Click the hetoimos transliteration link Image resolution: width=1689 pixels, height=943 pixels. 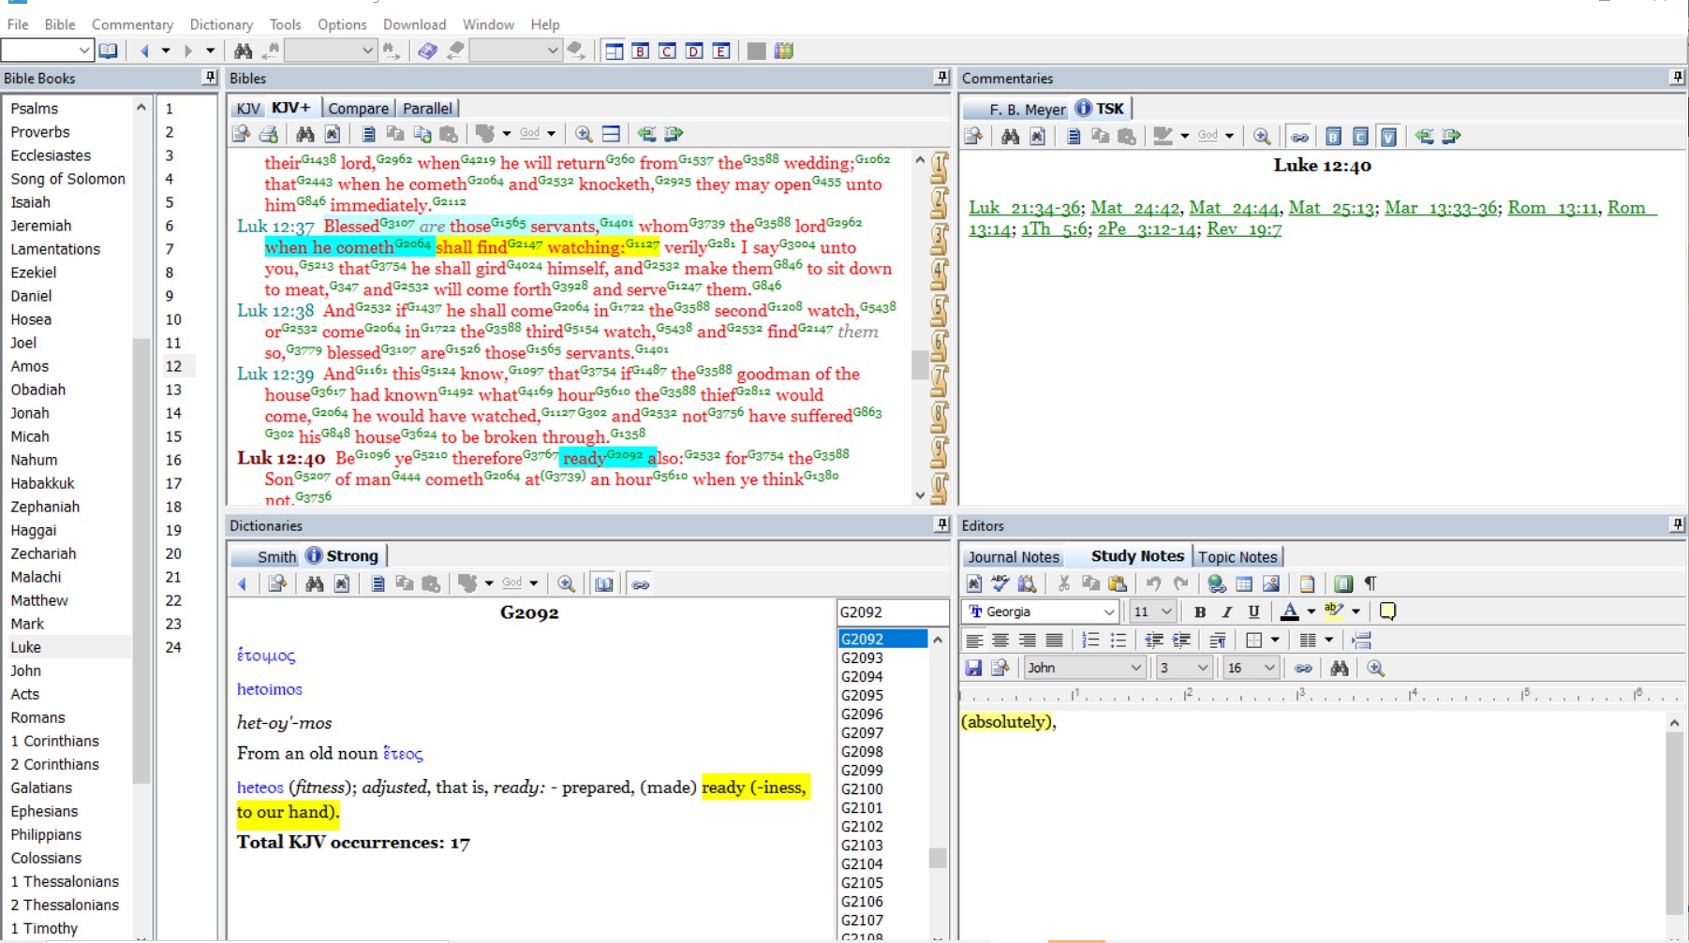point(270,689)
